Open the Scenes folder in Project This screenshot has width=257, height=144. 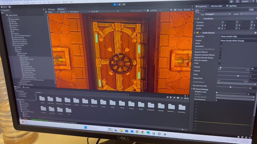pyautogui.click(x=131, y=105)
